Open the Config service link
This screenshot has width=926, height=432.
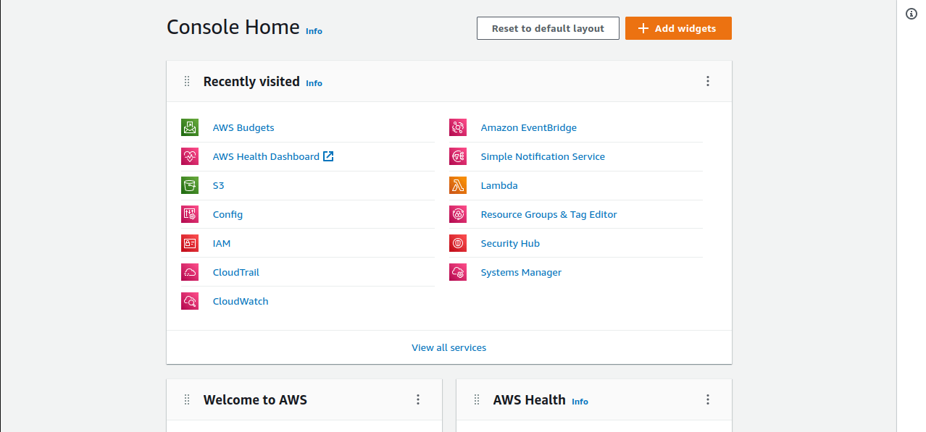coord(228,214)
